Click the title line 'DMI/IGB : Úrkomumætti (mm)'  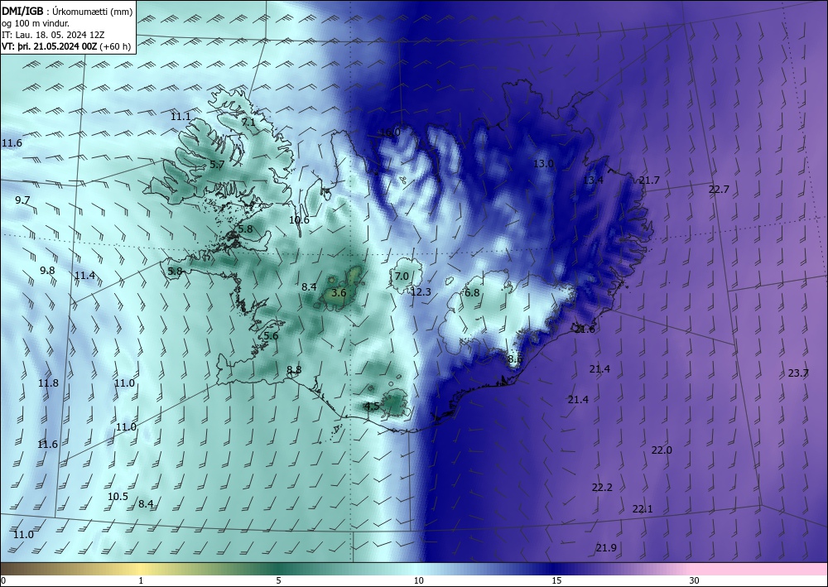click(67, 11)
